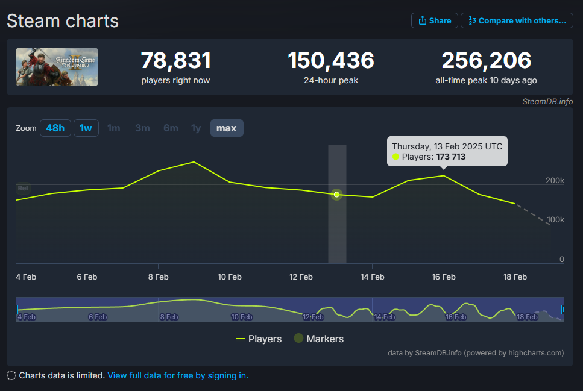Click the 'Players: 173 713' tooltip
583x391 pixels.
[x=447, y=151]
